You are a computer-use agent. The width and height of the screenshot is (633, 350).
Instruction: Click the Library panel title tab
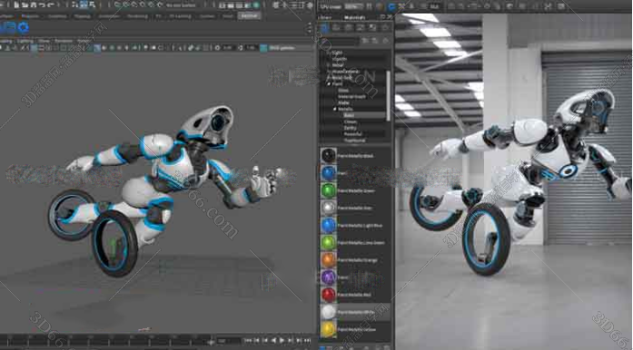(x=325, y=17)
